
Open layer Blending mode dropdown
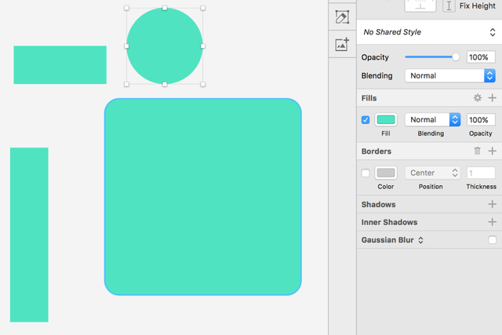pyautogui.click(x=449, y=75)
